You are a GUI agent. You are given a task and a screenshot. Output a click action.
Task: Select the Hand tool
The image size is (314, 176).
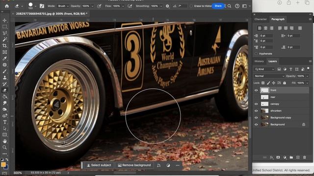pos(4,141)
